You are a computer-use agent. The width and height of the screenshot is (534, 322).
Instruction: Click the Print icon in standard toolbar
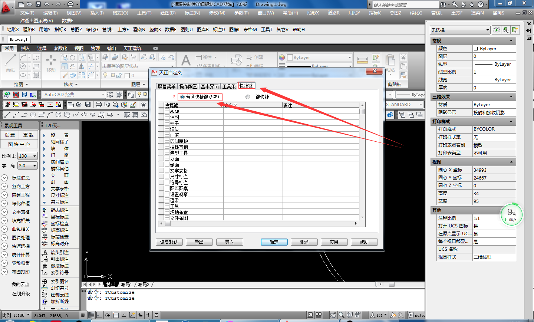[99, 105]
